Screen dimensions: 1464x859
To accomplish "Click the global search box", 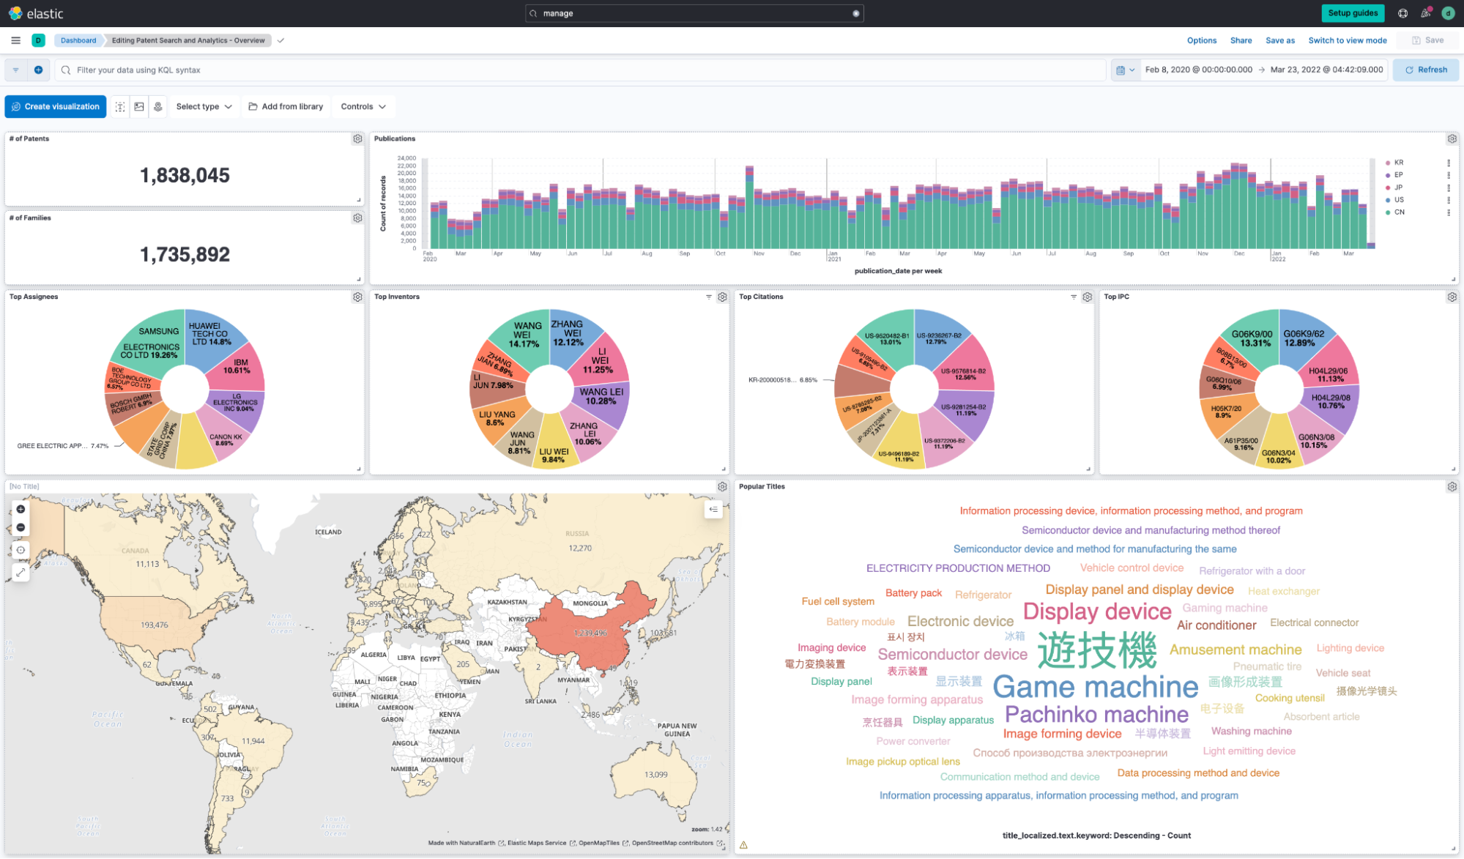I will click(694, 13).
